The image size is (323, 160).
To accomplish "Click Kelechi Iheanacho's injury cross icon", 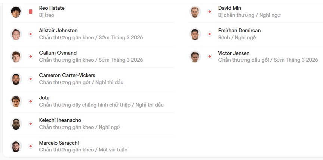I will (x=31, y=124).
